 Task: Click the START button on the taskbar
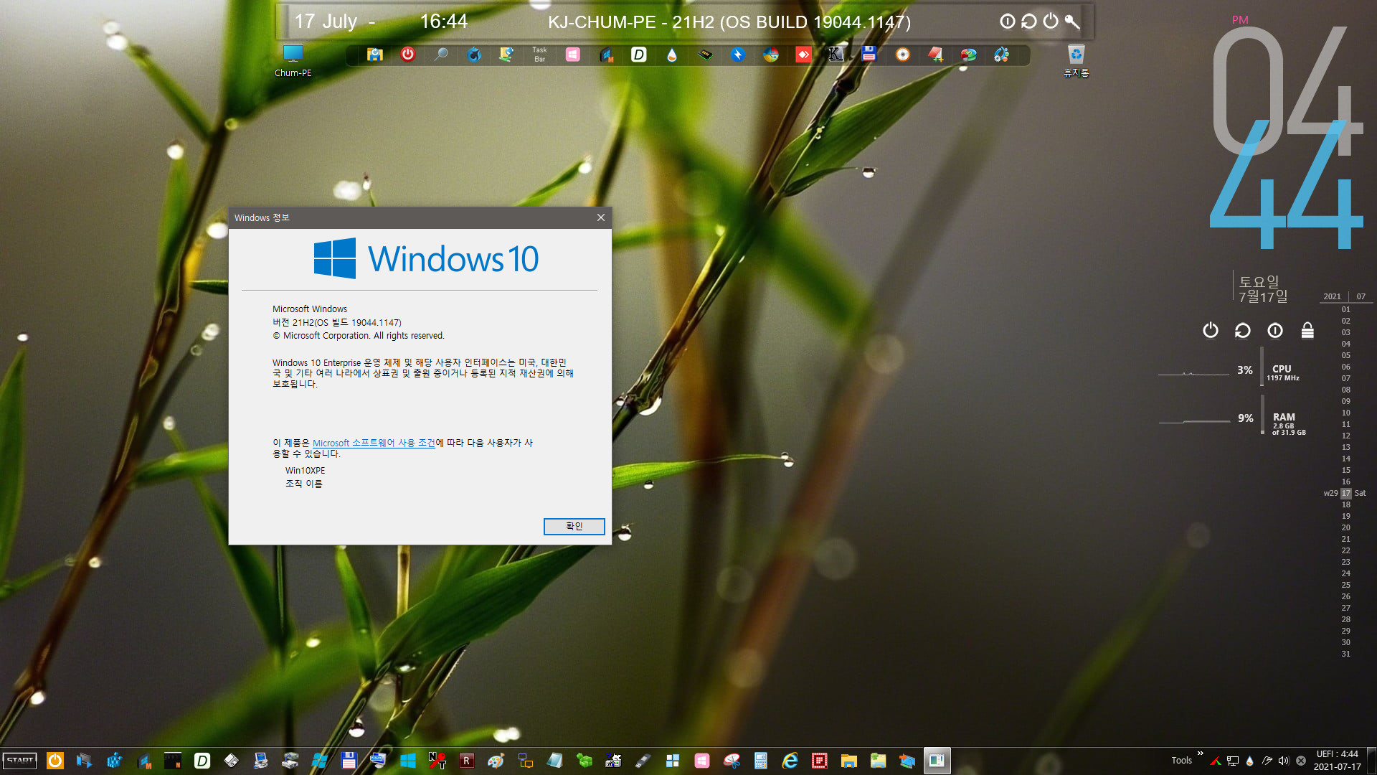pyautogui.click(x=20, y=761)
